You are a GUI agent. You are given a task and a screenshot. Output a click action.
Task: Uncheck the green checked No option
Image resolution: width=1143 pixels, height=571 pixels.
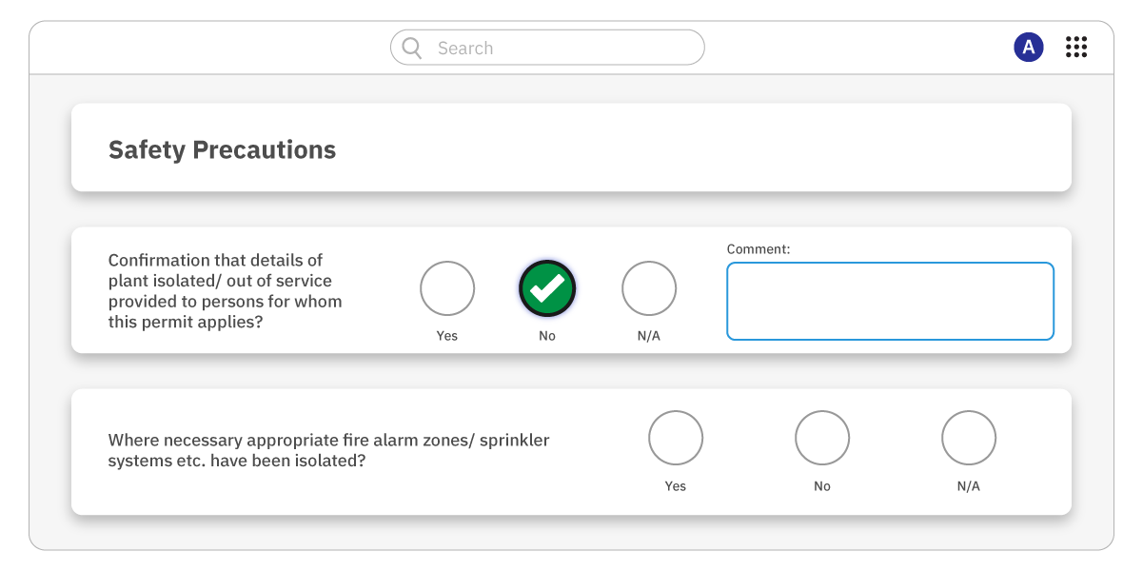(x=547, y=288)
